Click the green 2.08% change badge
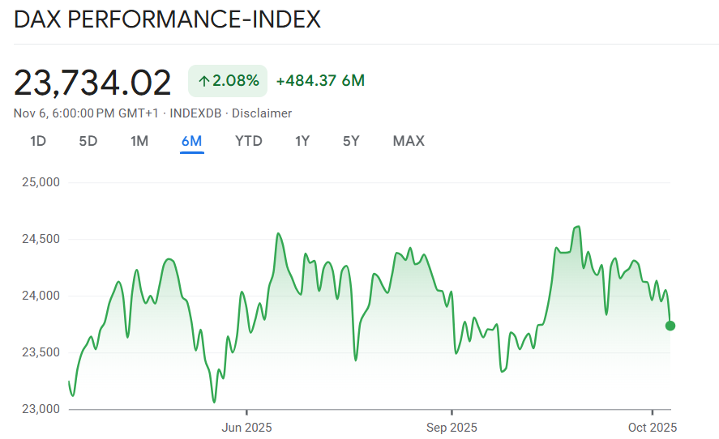This screenshot has height=439, width=719. coord(228,81)
